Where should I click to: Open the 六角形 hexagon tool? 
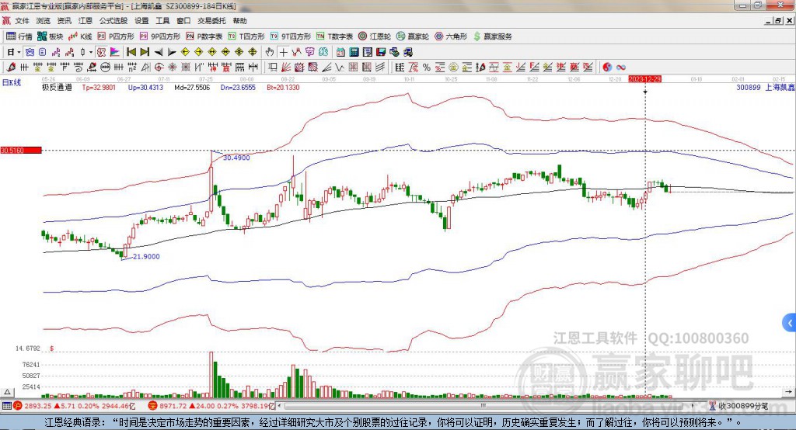(451, 36)
